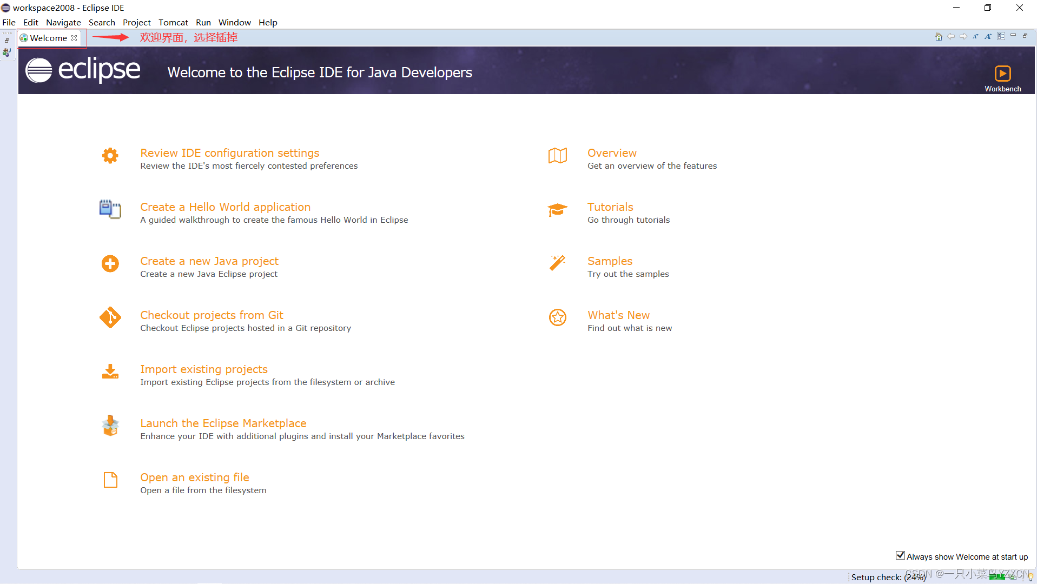Click the green Setup check progress bar

click(x=998, y=577)
